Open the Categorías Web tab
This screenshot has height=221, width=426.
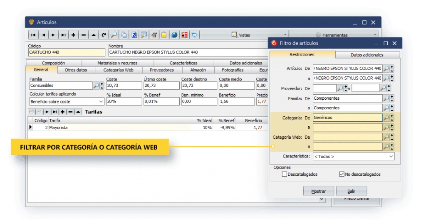tap(118, 70)
